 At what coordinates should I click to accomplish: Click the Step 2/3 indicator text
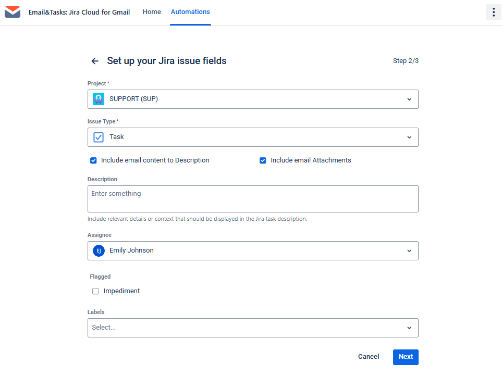coord(406,61)
